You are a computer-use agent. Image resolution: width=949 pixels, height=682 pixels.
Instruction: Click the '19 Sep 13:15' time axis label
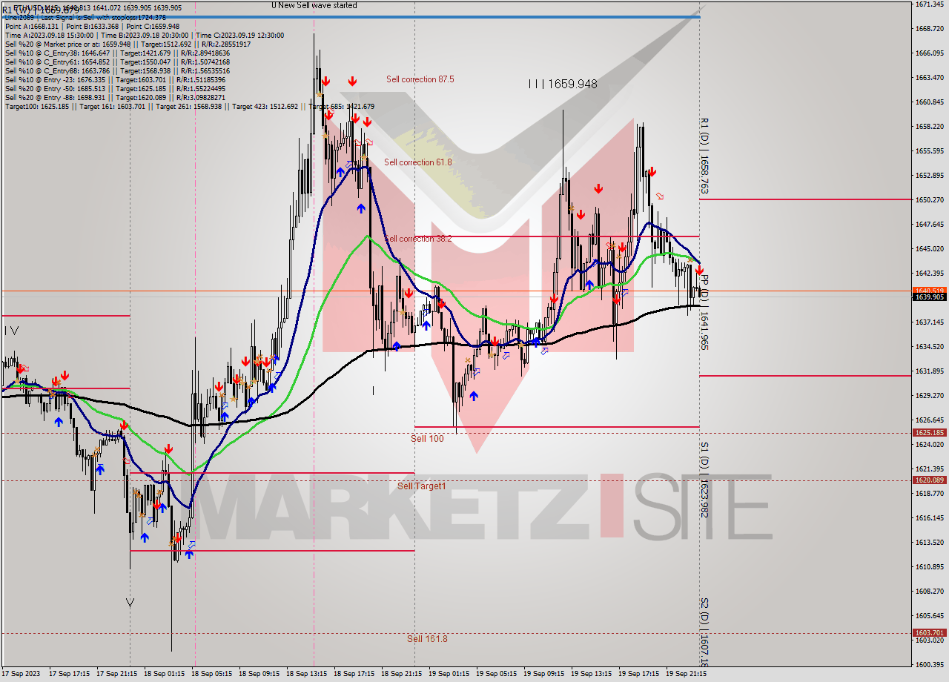591,675
